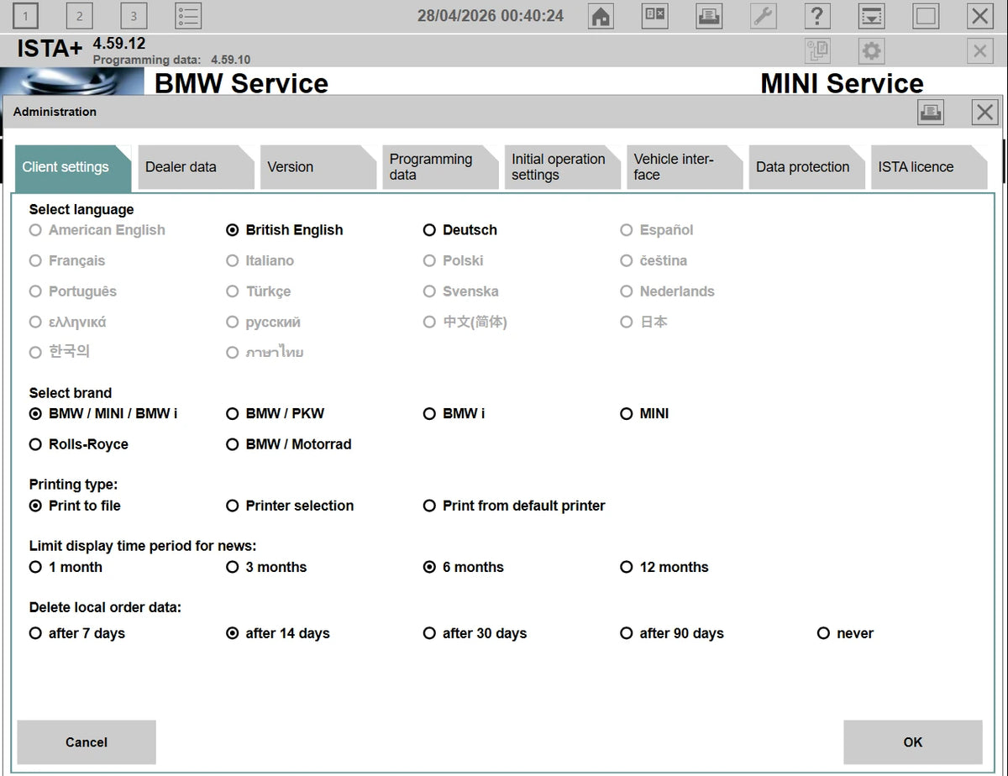Click the empty rectangle window icon in the top bar

[x=926, y=16]
